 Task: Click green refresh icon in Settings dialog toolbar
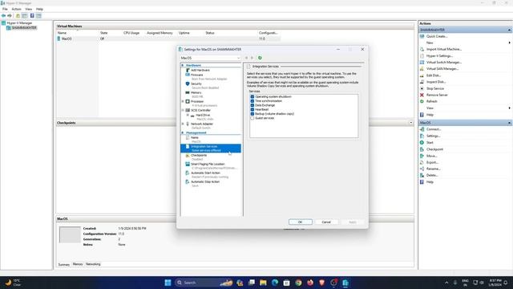pyautogui.click(x=260, y=58)
